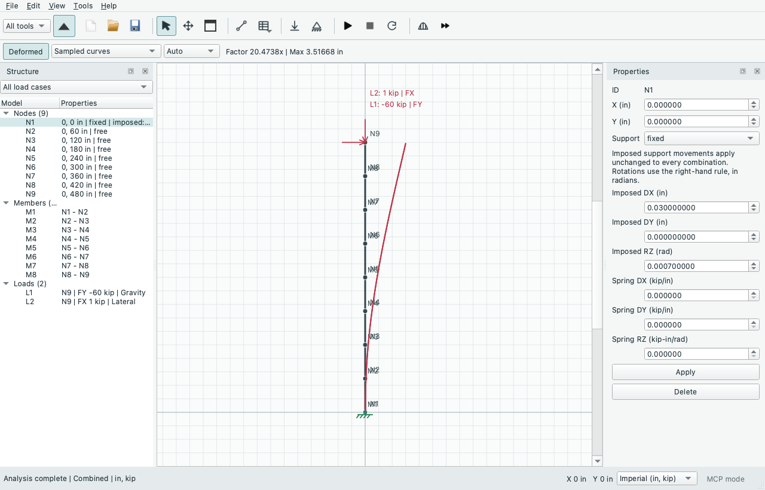The height and width of the screenshot is (490, 765).
Task: Activate the pan/move tool
Action: [x=188, y=26]
